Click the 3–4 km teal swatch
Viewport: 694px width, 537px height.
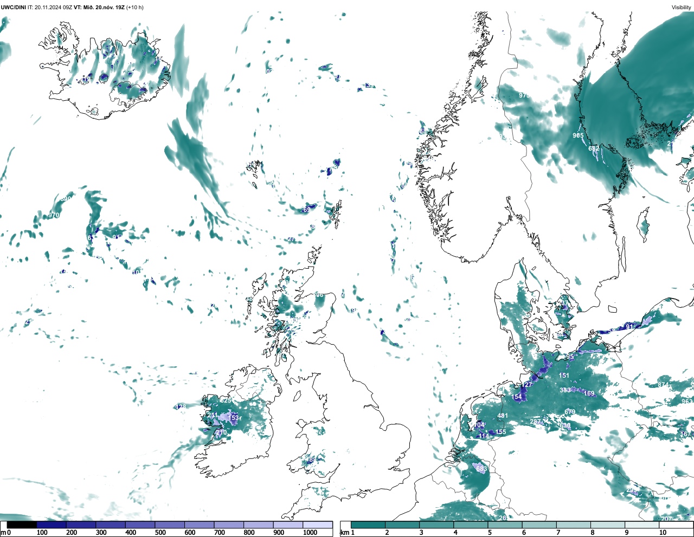[437, 525]
